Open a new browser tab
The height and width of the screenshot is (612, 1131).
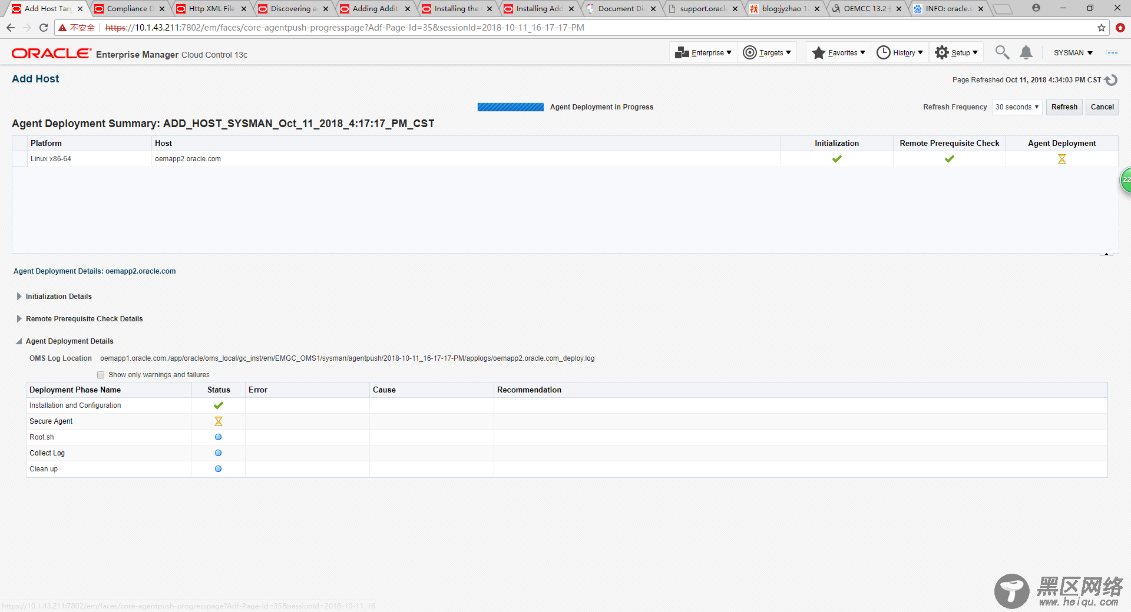(x=1002, y=9)
